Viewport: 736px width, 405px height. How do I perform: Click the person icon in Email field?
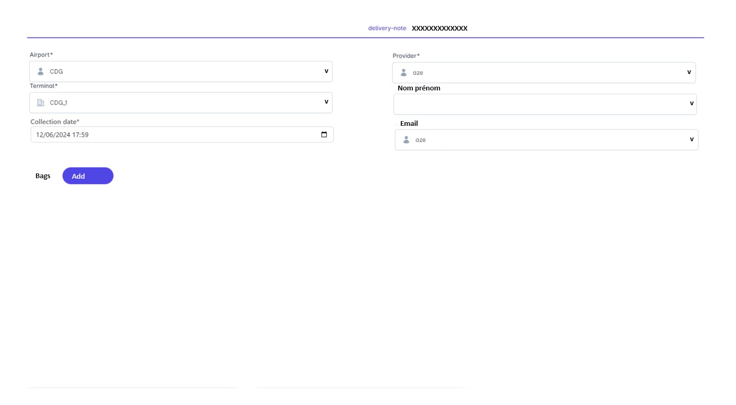tap(407, 140)
